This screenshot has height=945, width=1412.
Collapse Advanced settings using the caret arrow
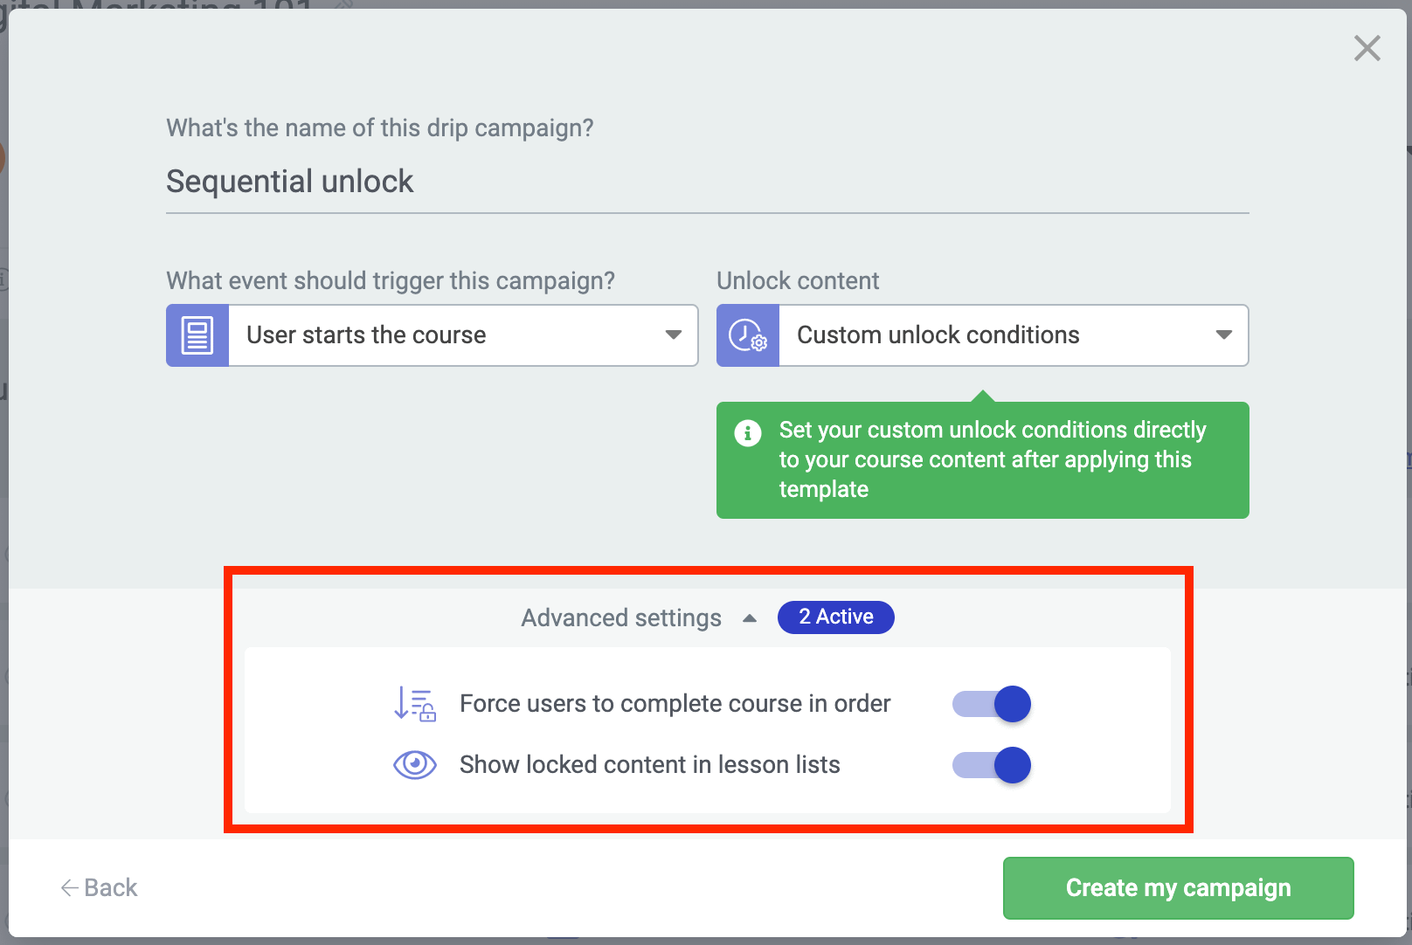[749, 618]
